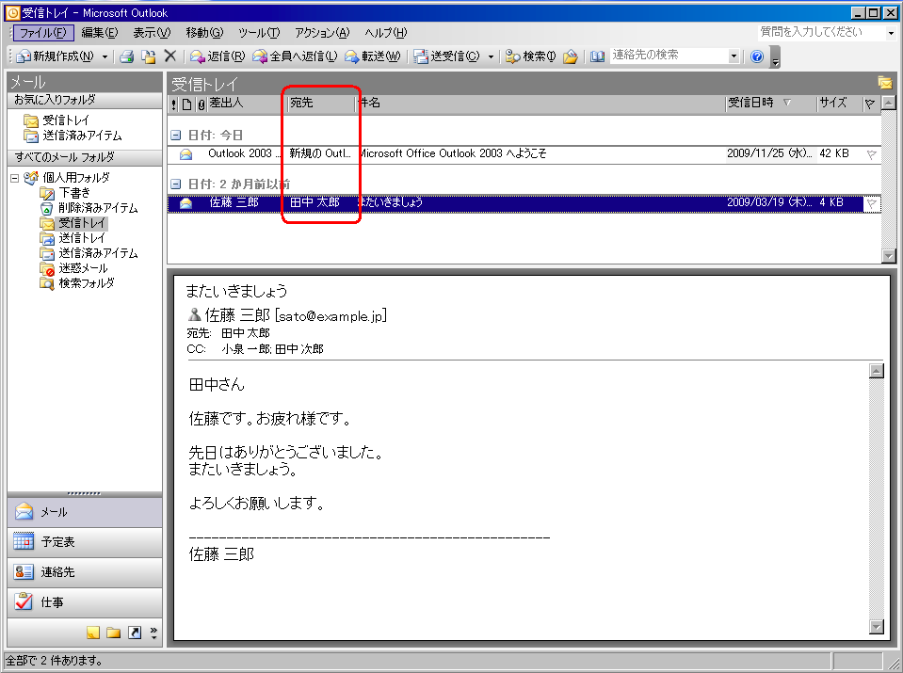
Task: Open the Configure buttons chevron in navigation pane
Action: point(153,633)
